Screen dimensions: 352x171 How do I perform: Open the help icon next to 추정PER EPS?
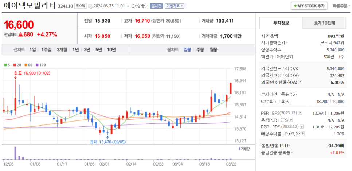point(291,120)
